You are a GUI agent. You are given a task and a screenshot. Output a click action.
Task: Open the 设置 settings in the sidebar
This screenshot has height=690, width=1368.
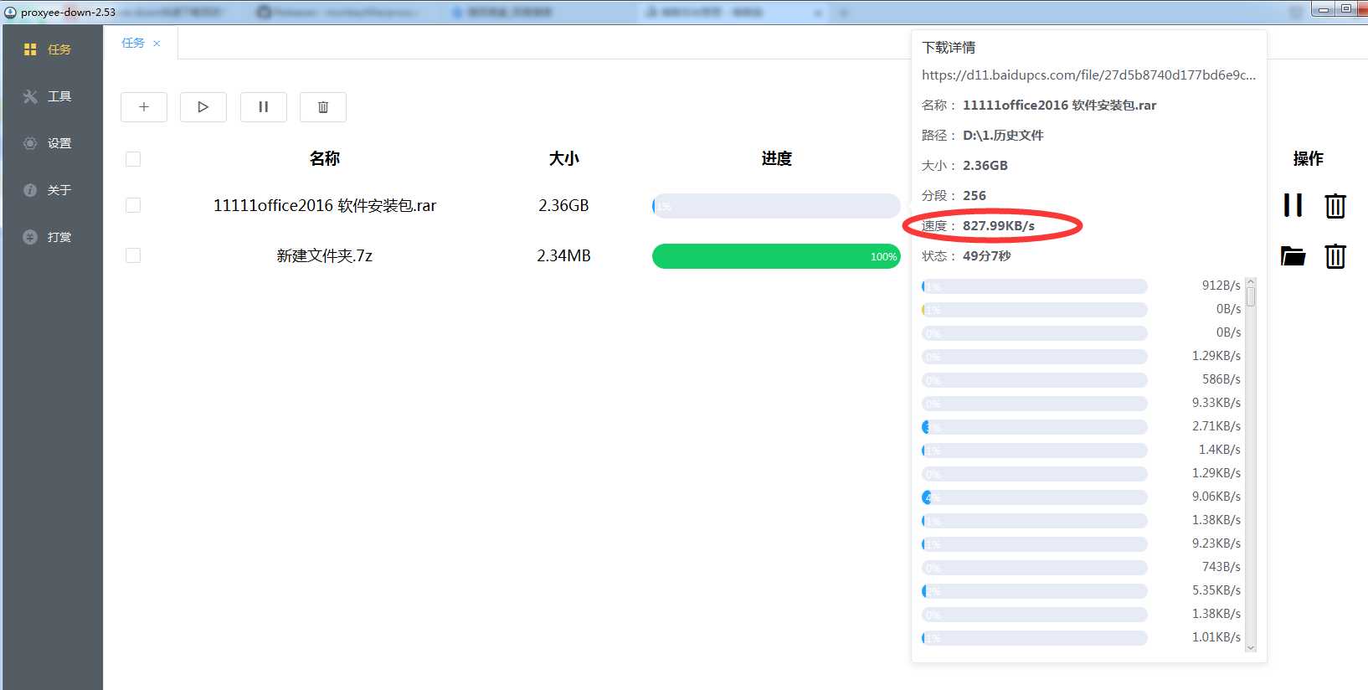[x=52, y=143]
